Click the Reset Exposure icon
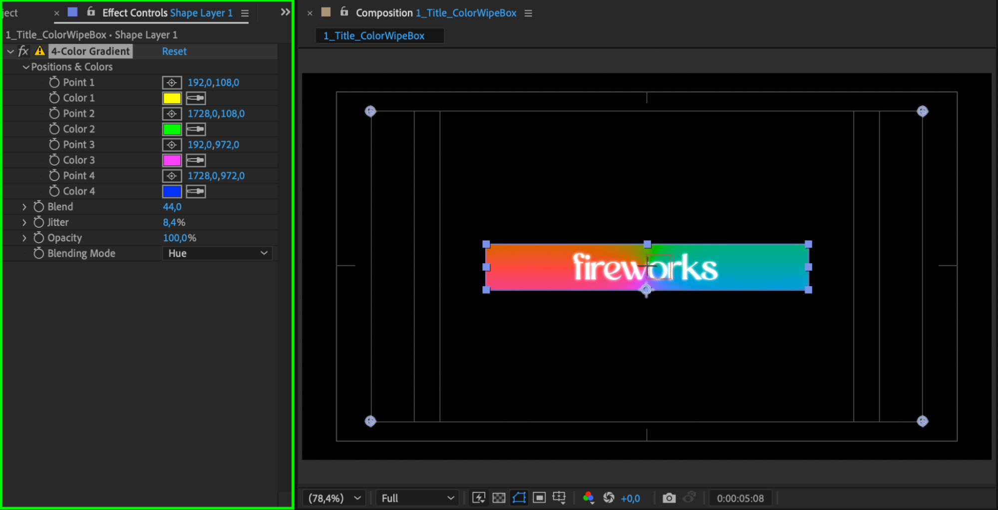 click(x=609, y=498)
